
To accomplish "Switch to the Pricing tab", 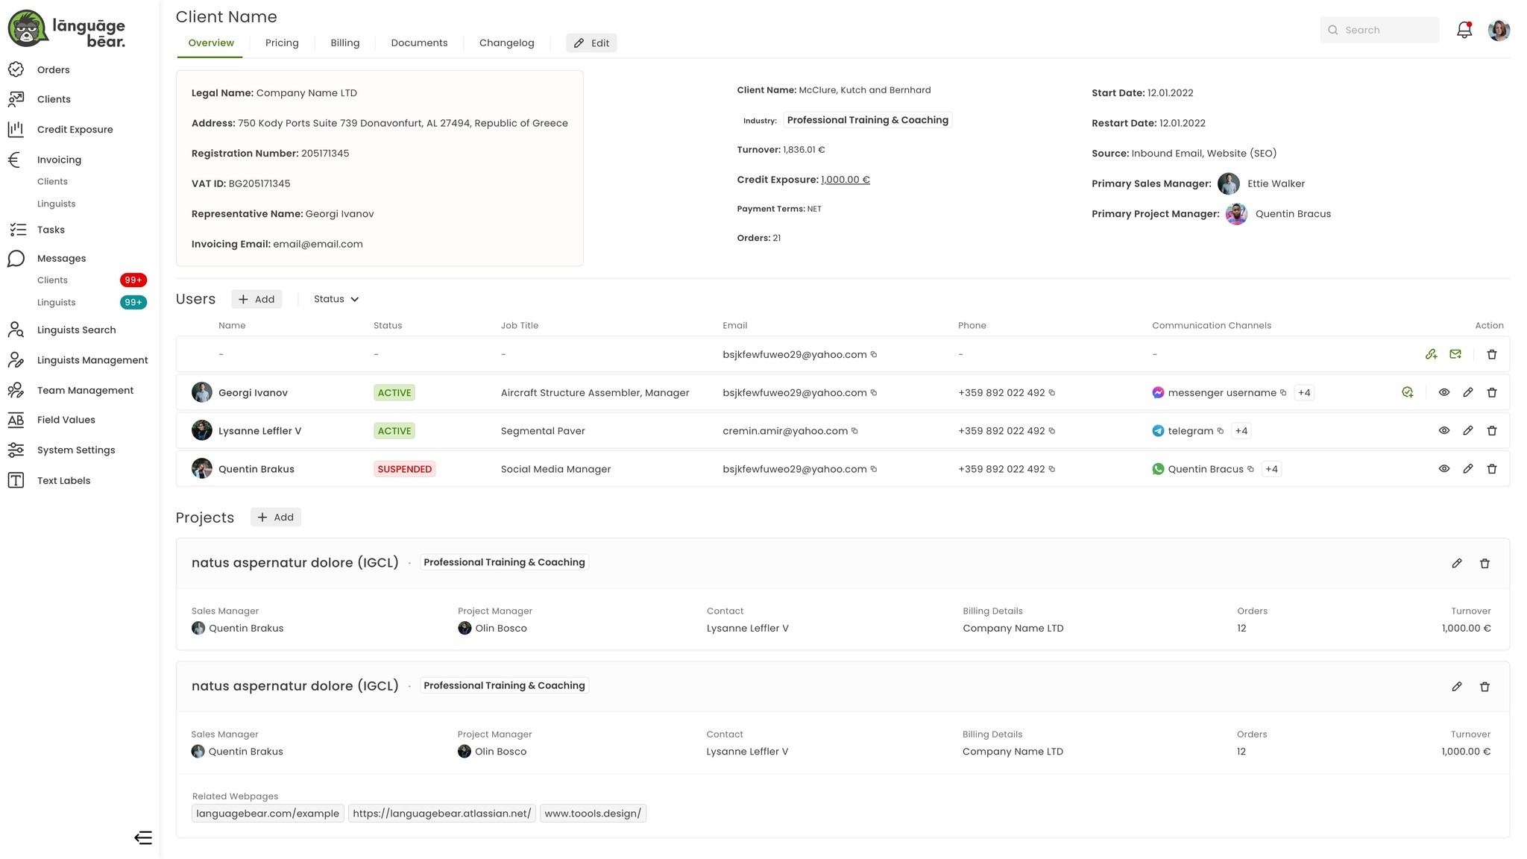I will pos(281,43).
